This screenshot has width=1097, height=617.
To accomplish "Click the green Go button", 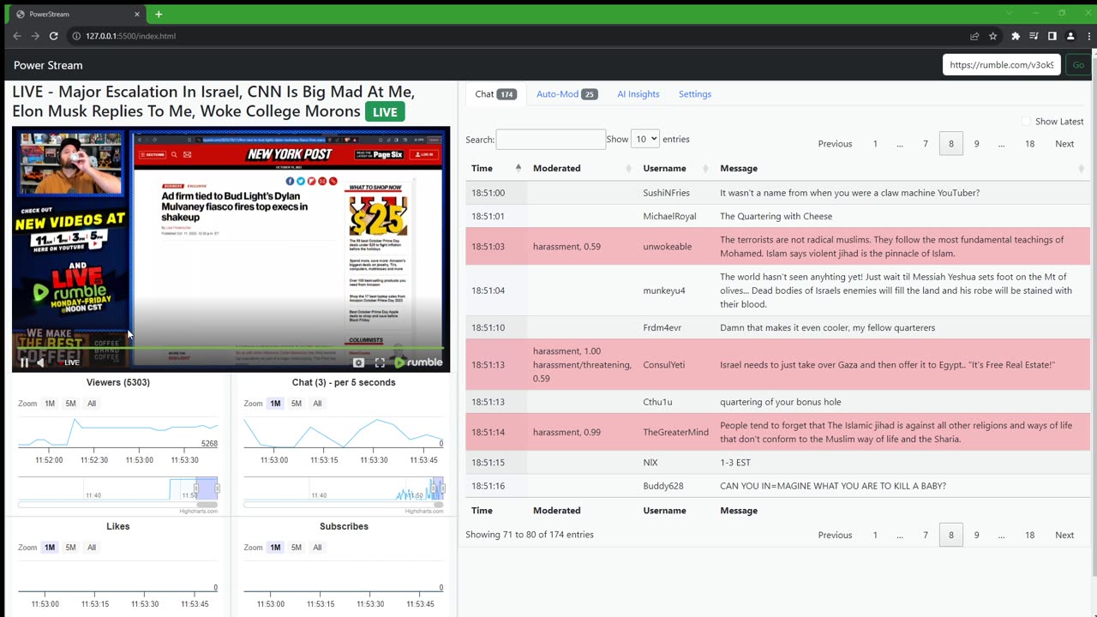I will click(x=1078, y=65).
